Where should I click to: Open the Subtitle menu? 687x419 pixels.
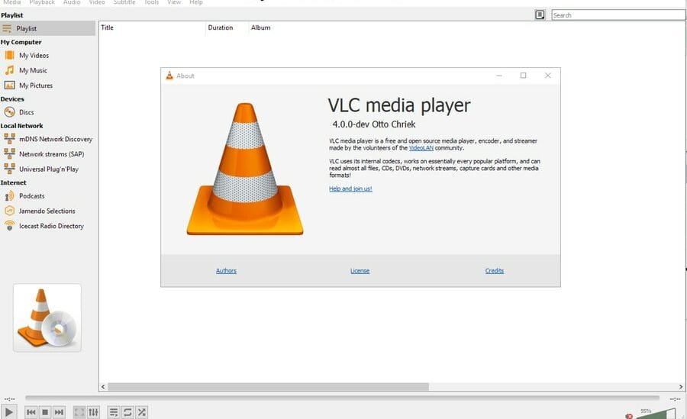(124, 2)
